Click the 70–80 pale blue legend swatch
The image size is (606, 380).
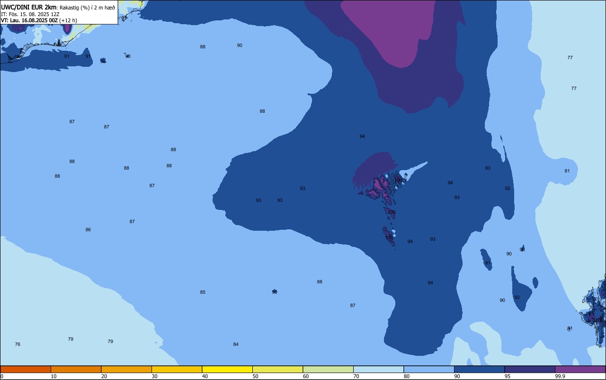(378, 369)
